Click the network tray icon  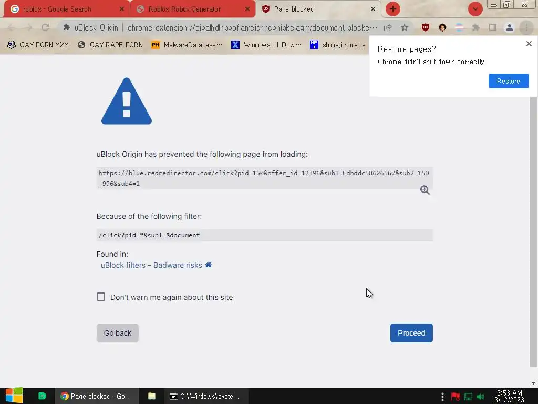pyautogui.click(x=468, y=397)
